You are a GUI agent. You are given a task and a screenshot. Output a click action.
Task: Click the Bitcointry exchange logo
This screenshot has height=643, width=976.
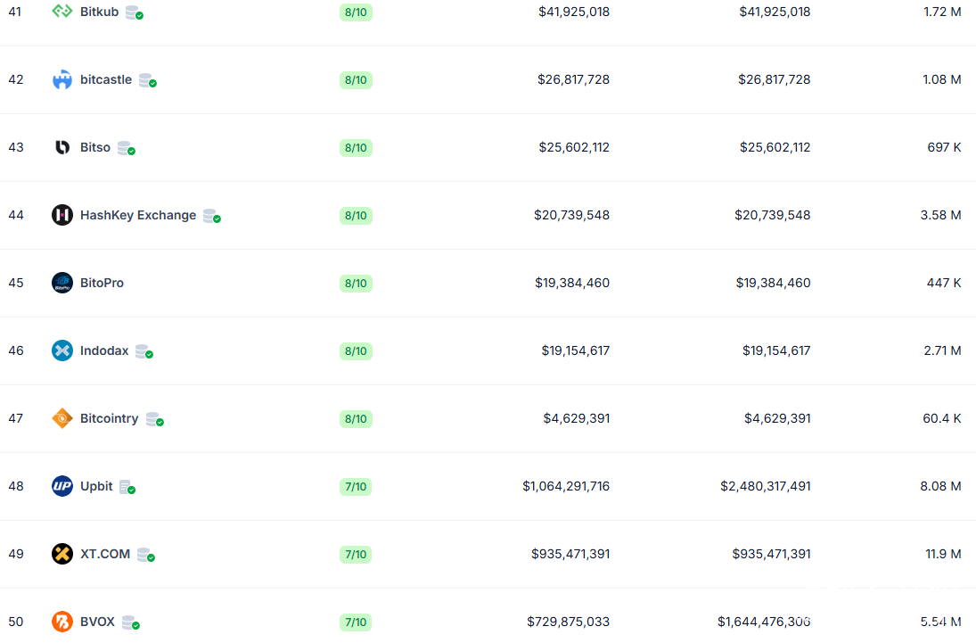pos(62,418)
